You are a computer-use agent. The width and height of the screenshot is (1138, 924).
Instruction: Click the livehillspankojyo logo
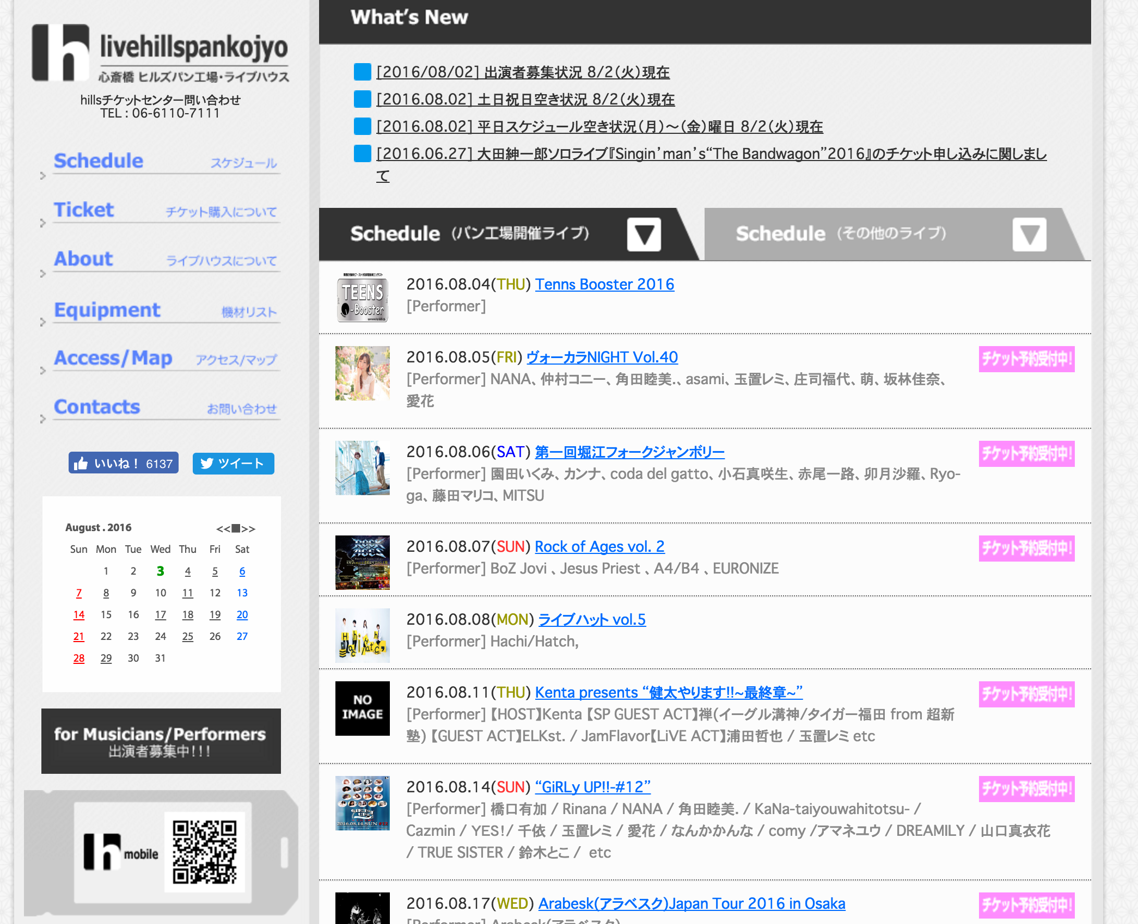(x=160, y=53)
